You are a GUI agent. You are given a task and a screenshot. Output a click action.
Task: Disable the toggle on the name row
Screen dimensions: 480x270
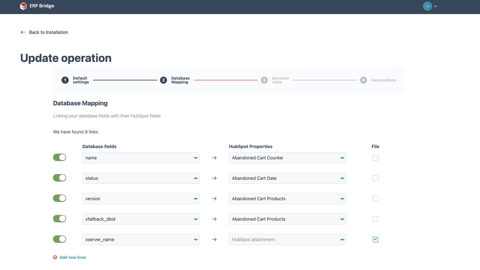coord(59,157)
